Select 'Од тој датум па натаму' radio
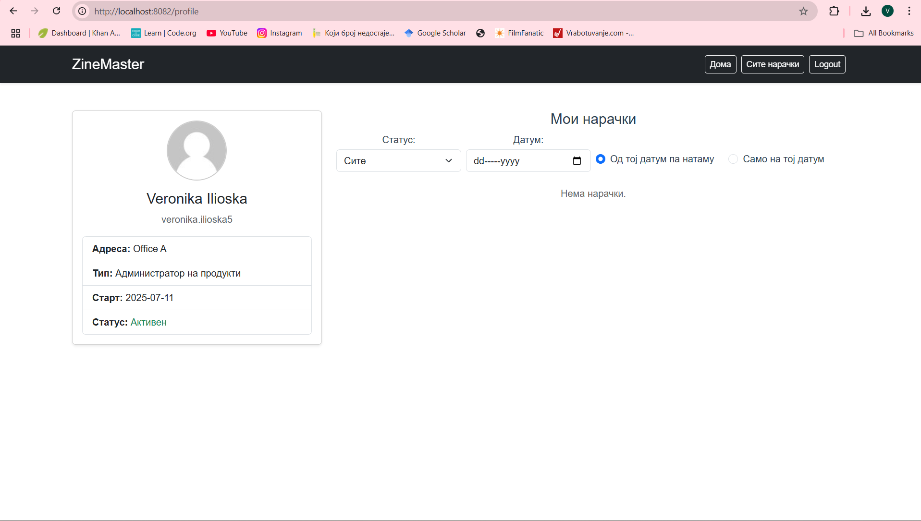The width and height of the screenshot is (921, 521). (601, 159)
